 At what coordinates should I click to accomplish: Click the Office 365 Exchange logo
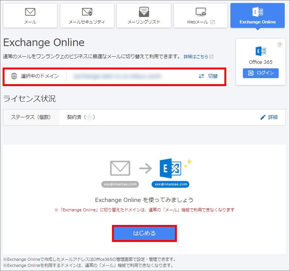pyautogui.click(x=261, y=51)
